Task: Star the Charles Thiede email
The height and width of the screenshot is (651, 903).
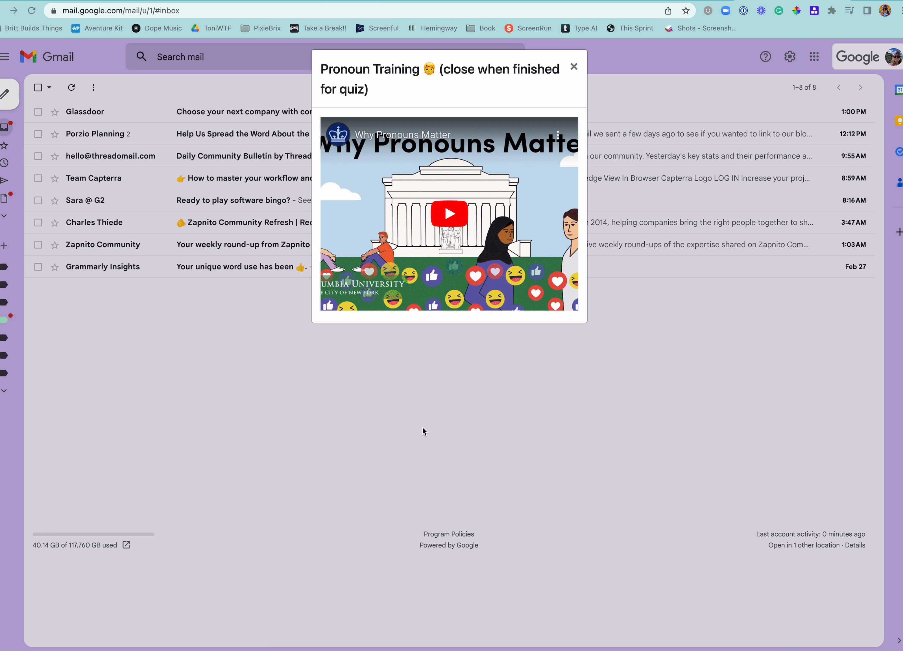Action: (x=55, y=222)
